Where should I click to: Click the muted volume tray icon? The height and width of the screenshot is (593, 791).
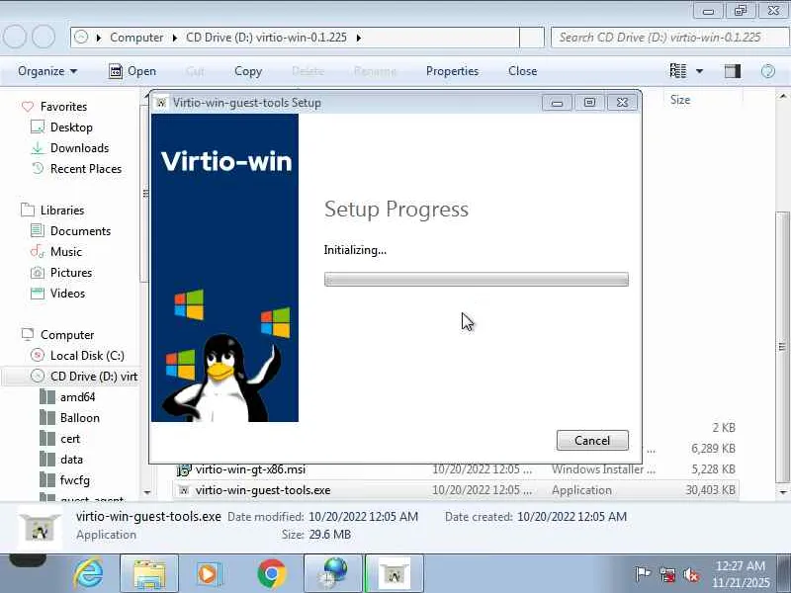coord(691,574)
